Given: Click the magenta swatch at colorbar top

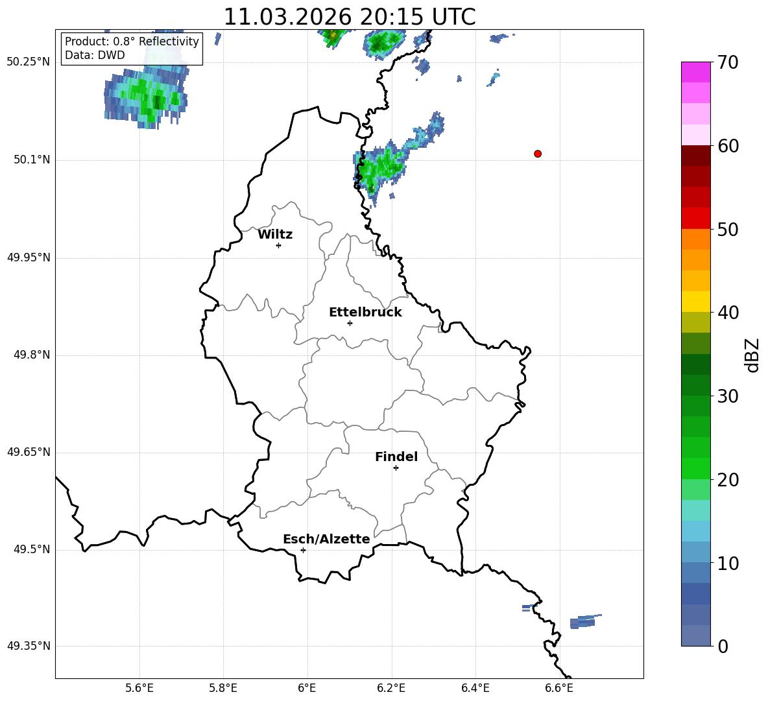Looking at the screenshot, I should [695, 72].
